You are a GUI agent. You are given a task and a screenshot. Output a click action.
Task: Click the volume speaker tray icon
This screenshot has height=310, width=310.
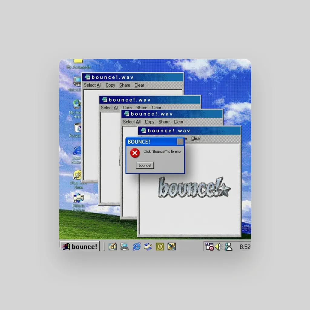click(219, 246)
